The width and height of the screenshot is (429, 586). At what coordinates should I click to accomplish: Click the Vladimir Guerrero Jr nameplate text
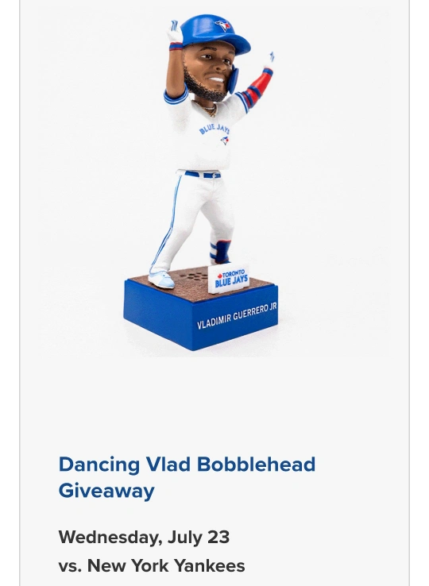pyautogui.click(x=237, y=316)
